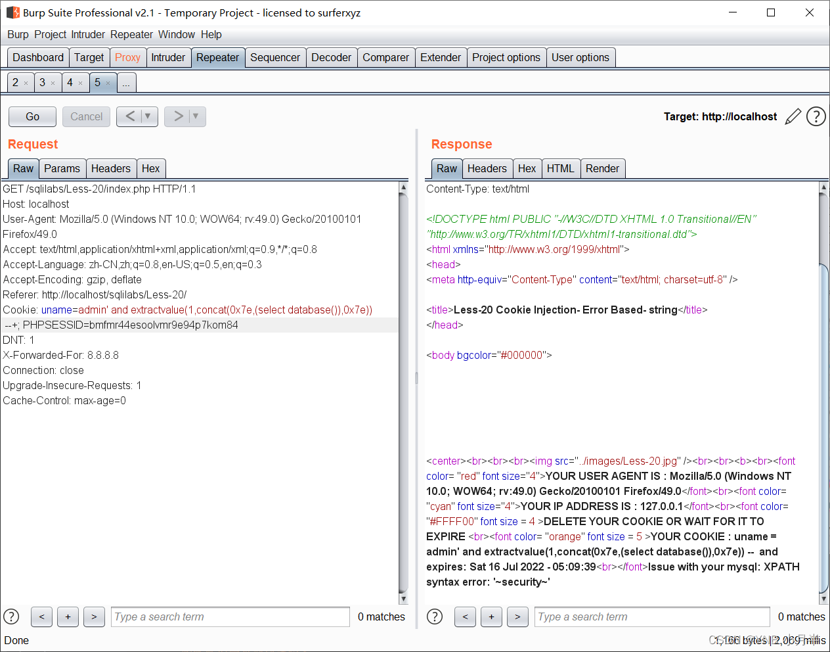The height and width of the screenshot is (652, 830).
Task: Open the Window menu
Action: (x=177, y=34)
